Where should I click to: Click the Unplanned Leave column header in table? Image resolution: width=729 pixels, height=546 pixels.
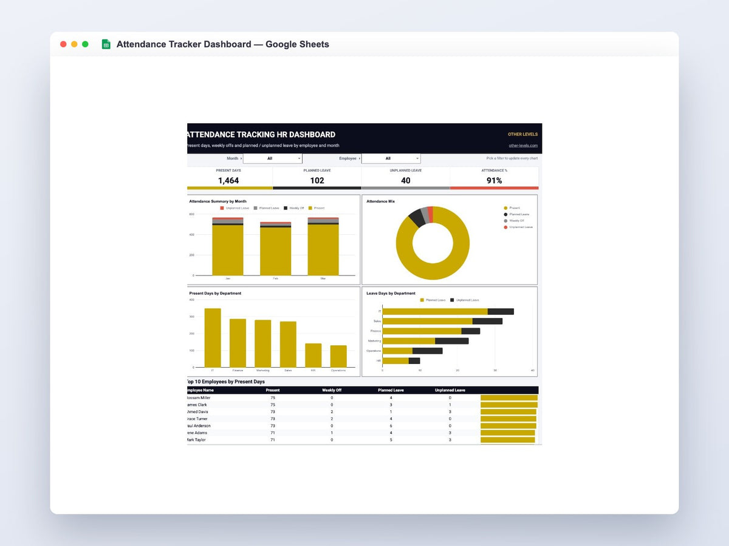(450, 390)
